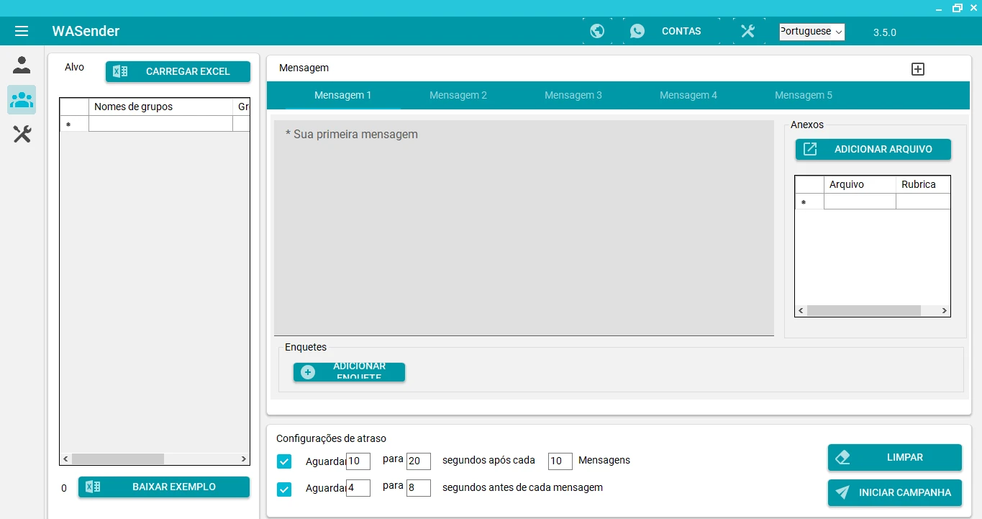Viewport: 982px width, 519px height.
Task: Open the hamburger menu
Action: pyautogui.click(x=22, y=31)
